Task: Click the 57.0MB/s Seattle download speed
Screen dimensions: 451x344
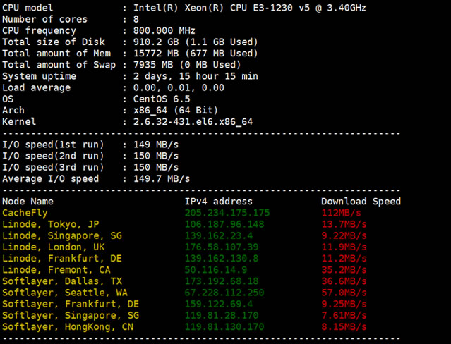Action: 343,293
